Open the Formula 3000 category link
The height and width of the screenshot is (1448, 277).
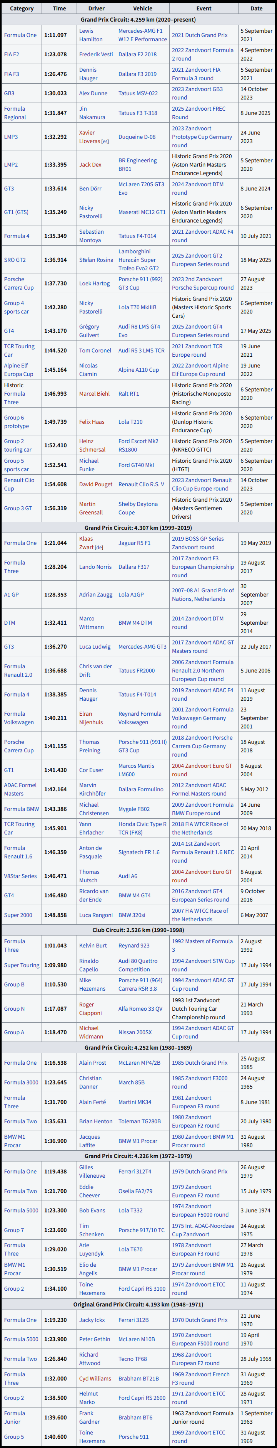21,1082
